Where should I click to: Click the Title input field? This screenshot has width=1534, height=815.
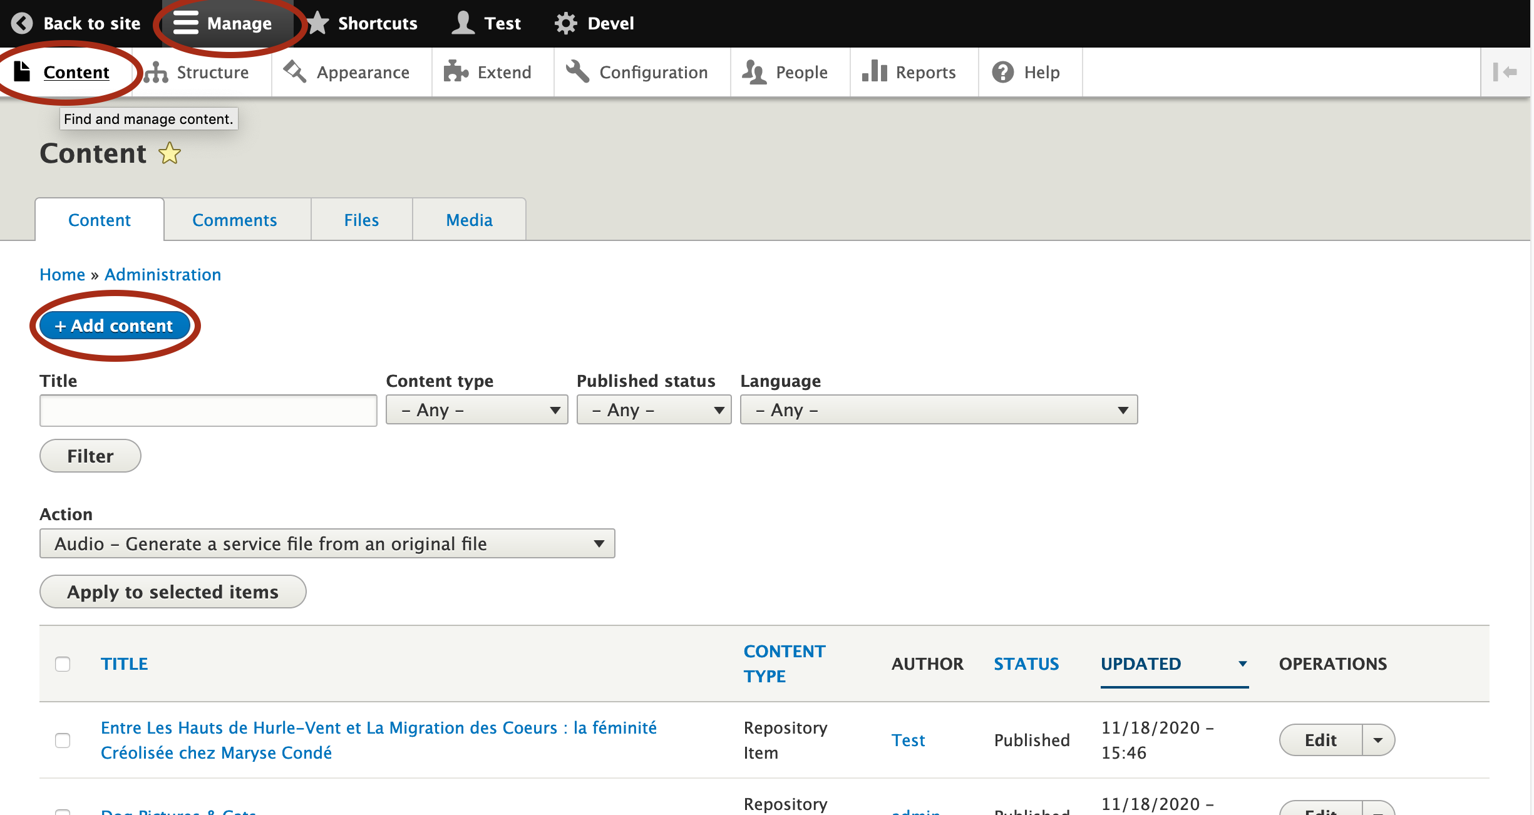[207, 409]
